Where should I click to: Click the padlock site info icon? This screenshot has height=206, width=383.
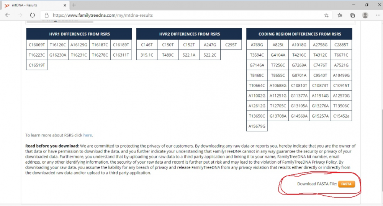[x=46, y=15]
